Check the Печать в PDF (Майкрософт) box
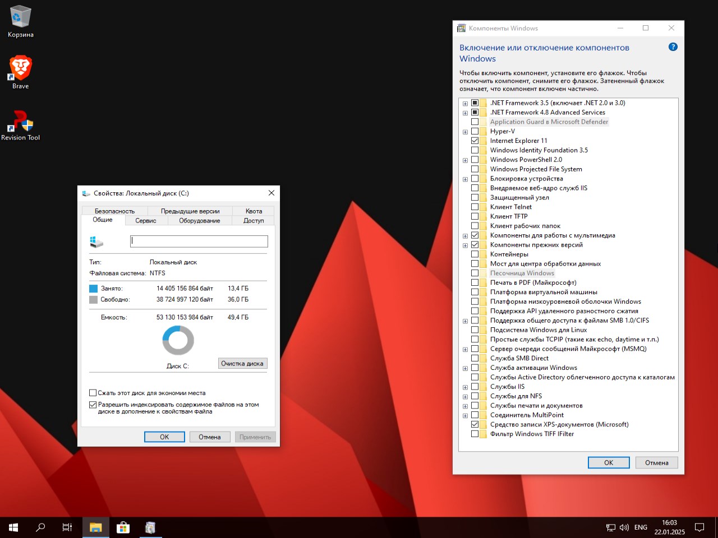This screenshot has width=718, height=538. click(x=475, y=282)
